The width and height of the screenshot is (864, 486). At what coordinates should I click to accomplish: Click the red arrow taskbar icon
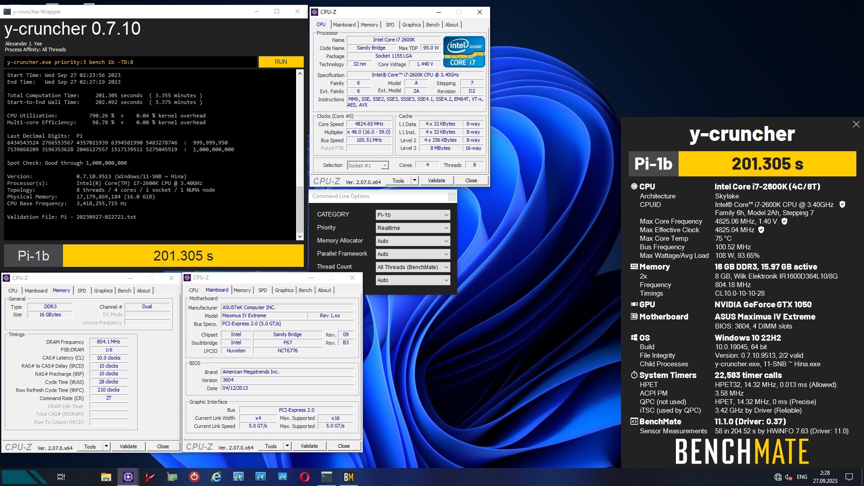[150, 477]
